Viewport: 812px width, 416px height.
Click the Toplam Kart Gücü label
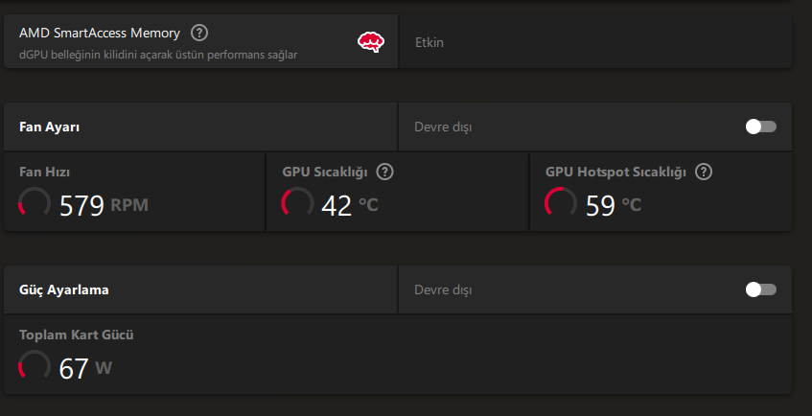coord(76,335)
